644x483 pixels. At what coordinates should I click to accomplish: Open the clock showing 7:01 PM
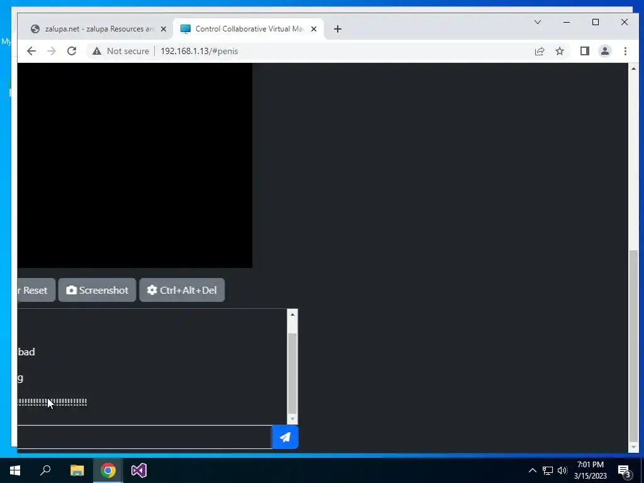[590, 470]
